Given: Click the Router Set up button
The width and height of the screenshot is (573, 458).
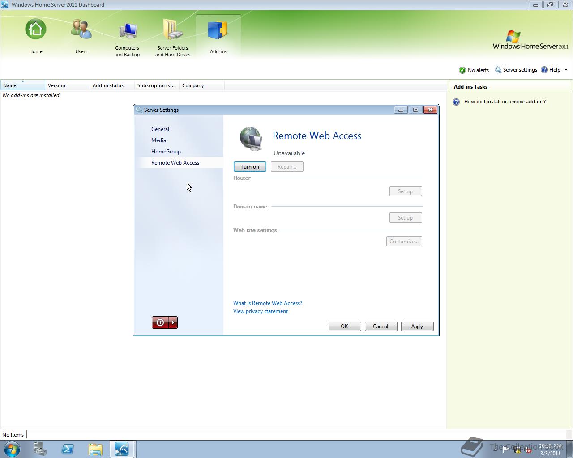Looking at the screenshot, I should click(406, 191).
